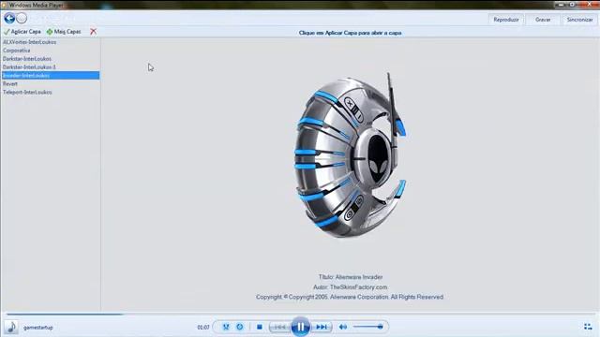Click the blue Back arrow button
The width and height of the screenshot is (600, 337).
[x=9, y=18]
